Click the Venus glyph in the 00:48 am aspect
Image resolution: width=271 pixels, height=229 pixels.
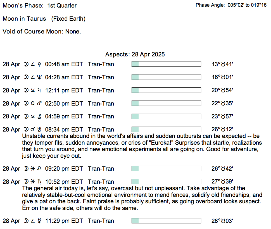tap(39, 65)
